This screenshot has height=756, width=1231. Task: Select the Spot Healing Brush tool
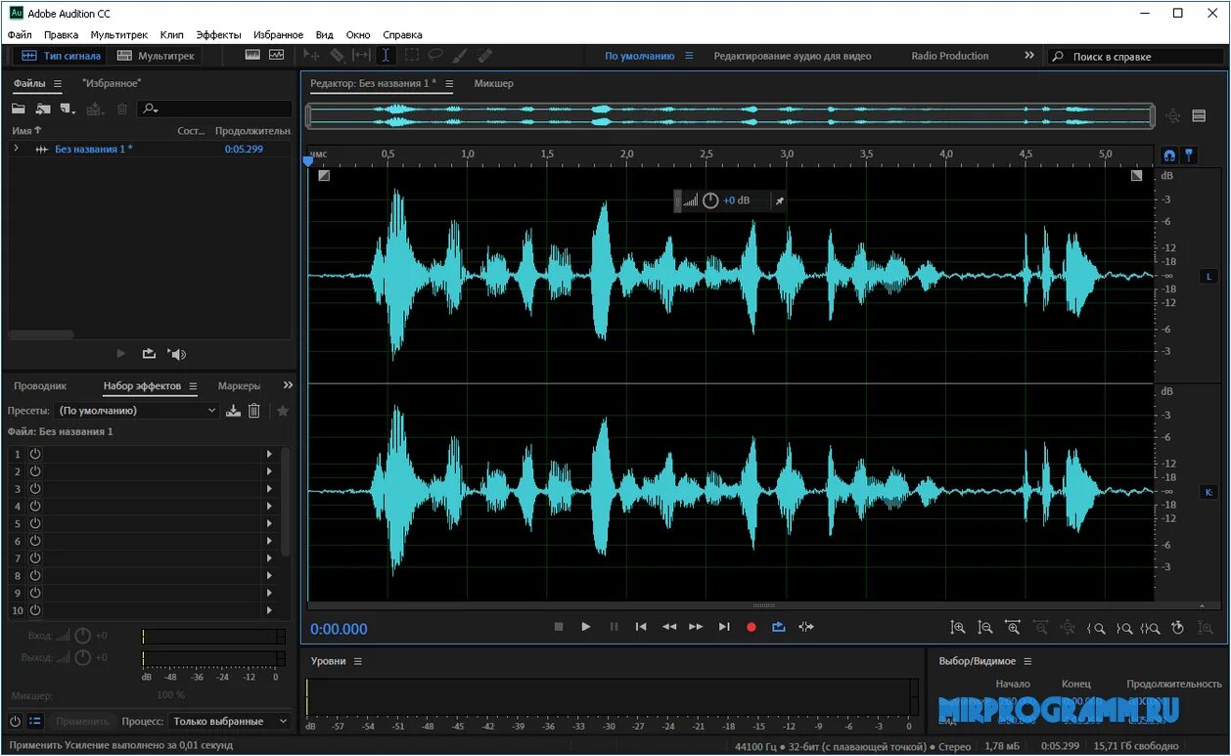point(484,56)
